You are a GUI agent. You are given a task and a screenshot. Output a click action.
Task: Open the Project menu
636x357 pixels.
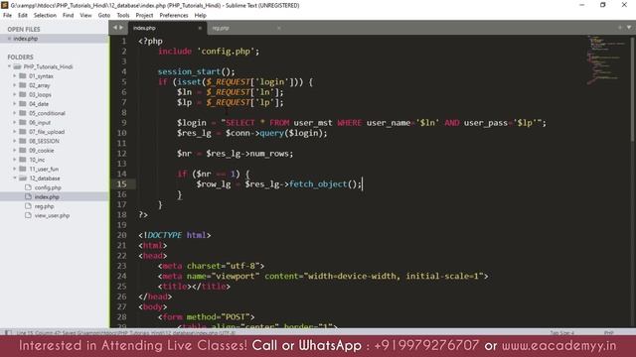[144, 16]
